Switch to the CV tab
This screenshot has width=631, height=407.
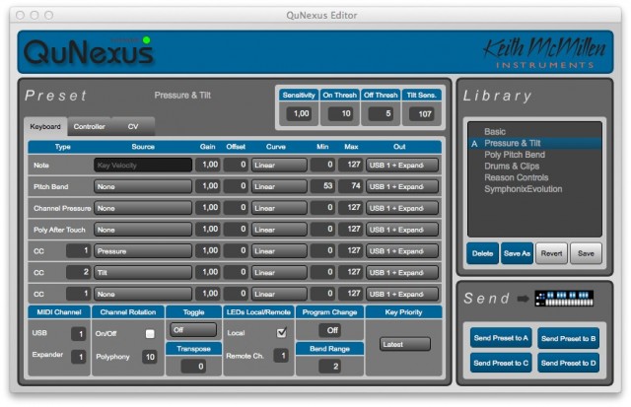click(133, 126)
